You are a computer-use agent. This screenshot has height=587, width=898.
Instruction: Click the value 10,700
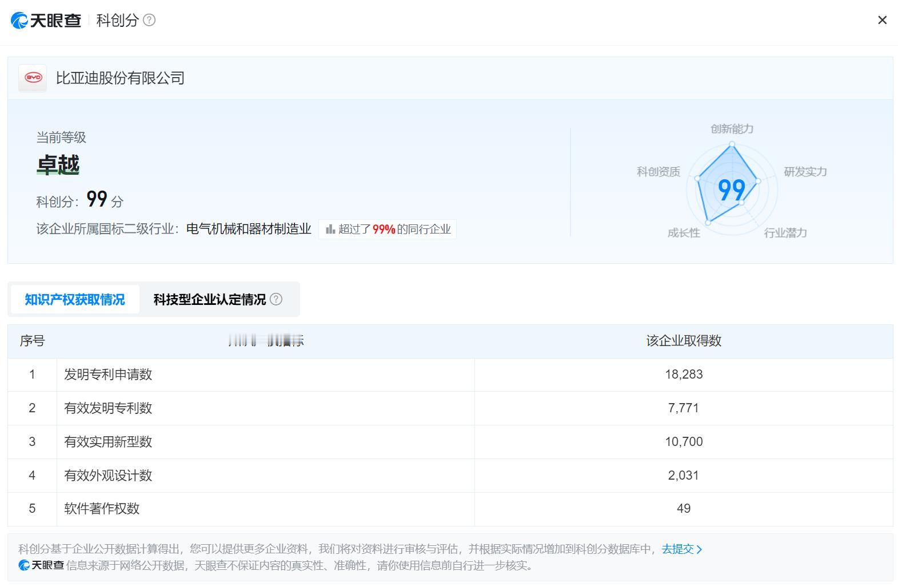(684, 442)
